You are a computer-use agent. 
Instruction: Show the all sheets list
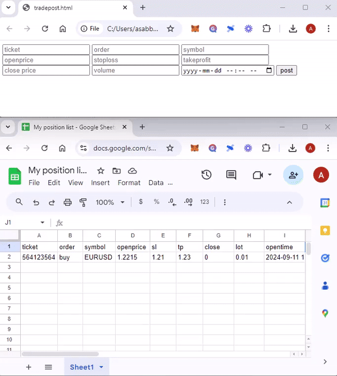click(x=48, y=367)
